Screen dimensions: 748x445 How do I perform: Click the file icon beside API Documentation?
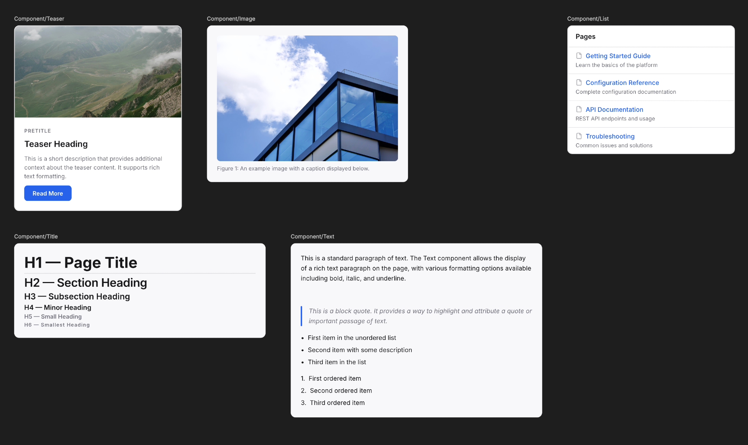(x=579, y=109)
